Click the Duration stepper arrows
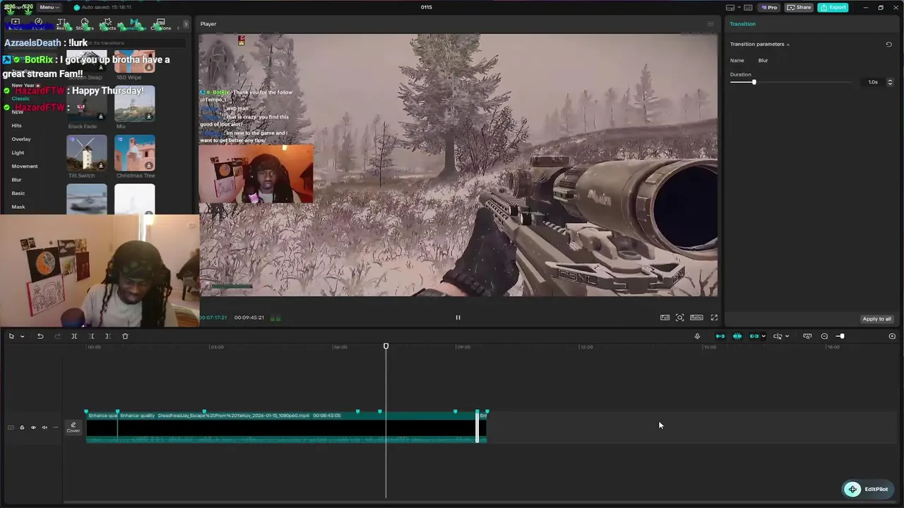Image resolution: width=904 pixels, height=508 pixels. [x=889, y=83]
